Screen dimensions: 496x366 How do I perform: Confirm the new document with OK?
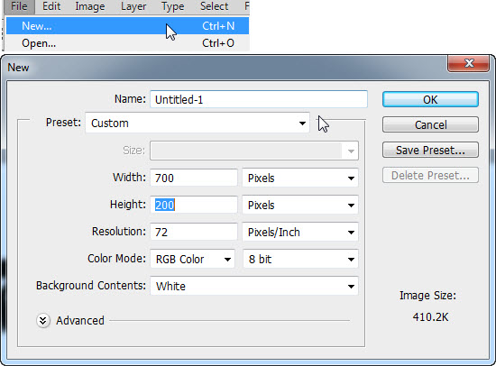pyautogui.click(x=430, y=100)
